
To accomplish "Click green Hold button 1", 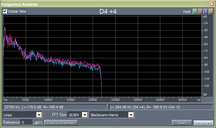I will coord(195,11).
